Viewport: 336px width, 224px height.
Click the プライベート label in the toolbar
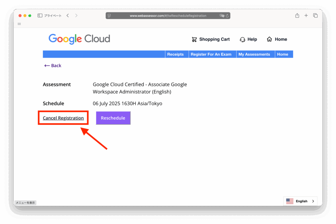click(53, 16)
